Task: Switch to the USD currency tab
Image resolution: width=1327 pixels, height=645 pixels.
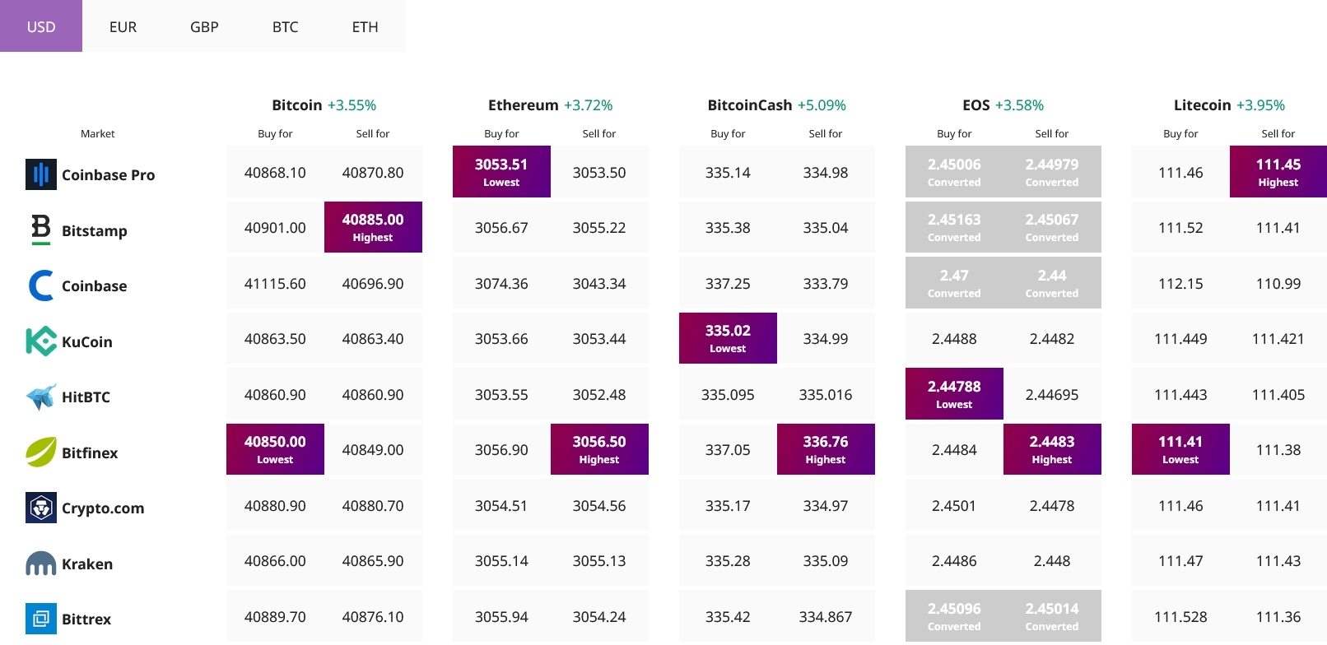Action: click(x=41, y=26)
